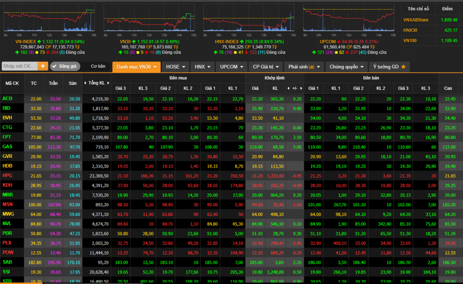Switch the view to Cơ bản
This screenshot has height=284, width=463.
pos(98,66)
